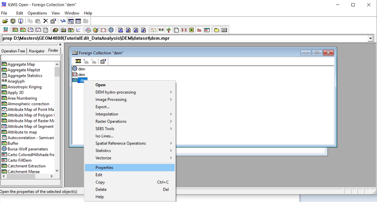Expand the DEM hydro-processing submenu
The image size is (377, 202).
click(171, 92)
